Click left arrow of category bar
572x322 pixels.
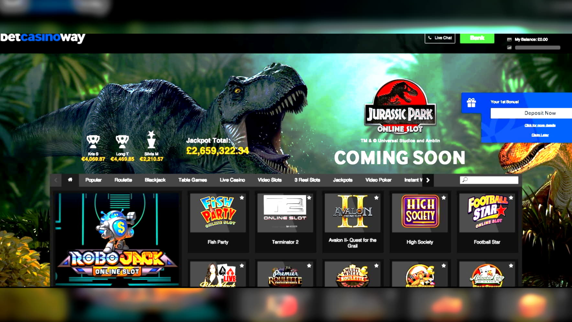[x=56, y=180]
